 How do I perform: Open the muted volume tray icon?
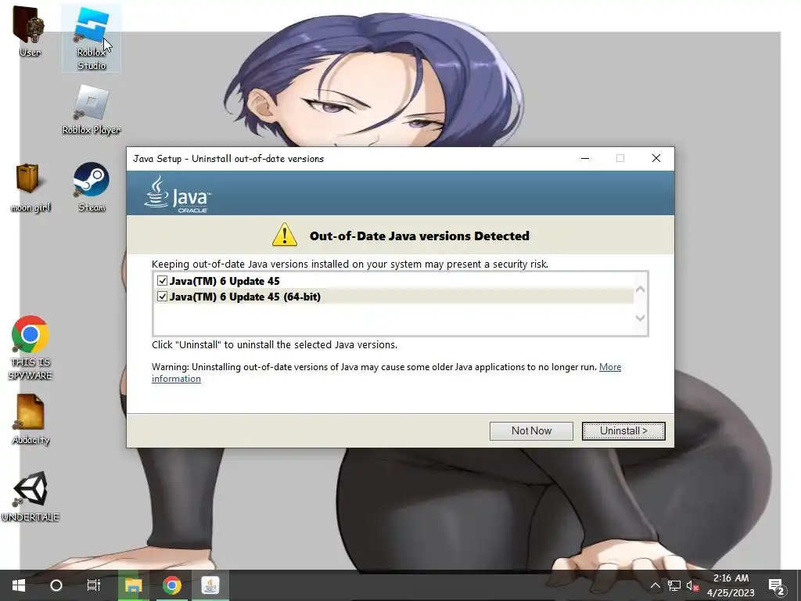[692, 585]
